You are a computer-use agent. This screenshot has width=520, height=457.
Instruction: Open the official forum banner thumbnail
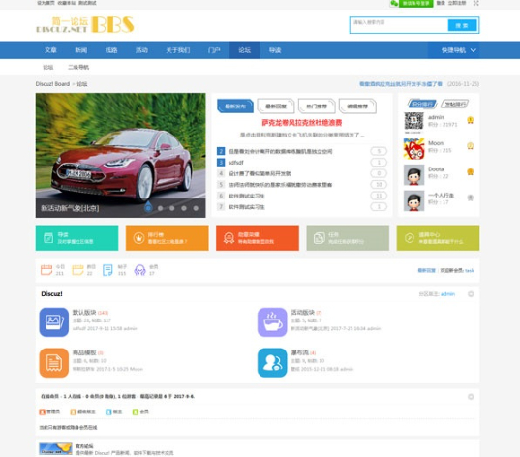[x=55, y=448]
